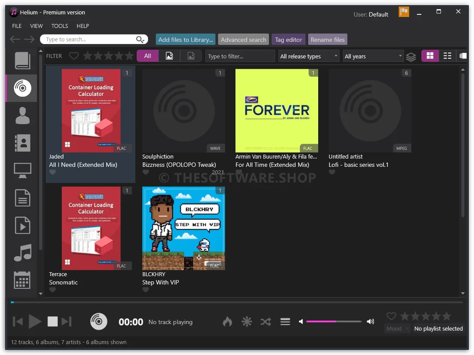Open the VIEW menu
474x355 pixels.
pyautogui.click(x=36, y=26)
